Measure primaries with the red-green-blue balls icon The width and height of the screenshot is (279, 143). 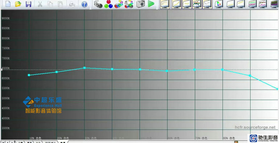pos(108,4)
